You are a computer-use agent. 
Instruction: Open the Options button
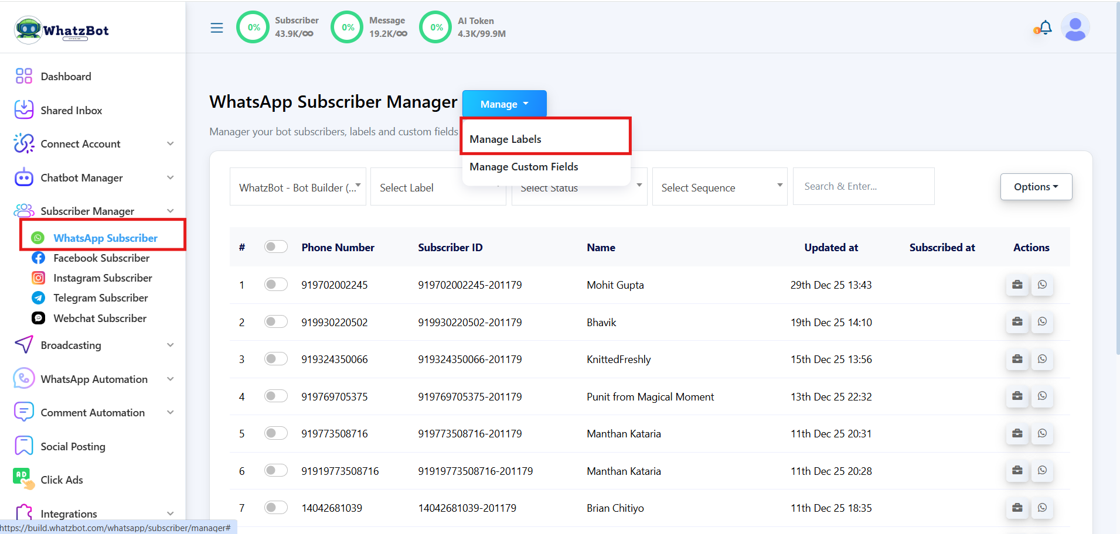click(1036, 186)
